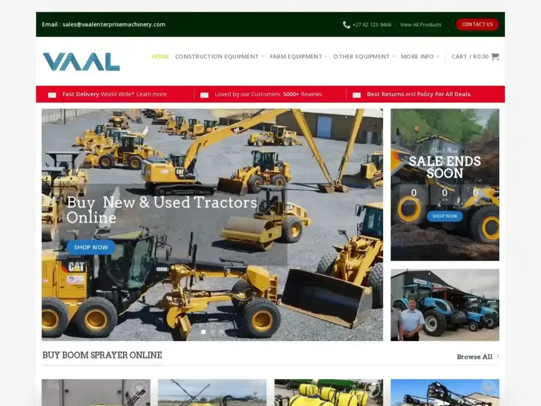
Task: Open the More Info menu
Action: tap(420, 57)
